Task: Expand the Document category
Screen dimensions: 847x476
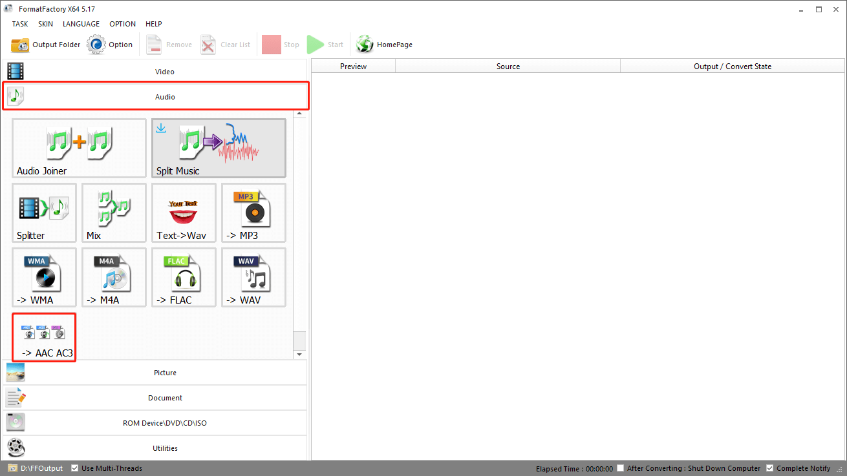Action: [155, 398]
